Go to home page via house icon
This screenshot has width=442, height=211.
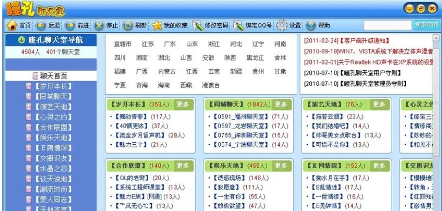click(x=12, y=26)
